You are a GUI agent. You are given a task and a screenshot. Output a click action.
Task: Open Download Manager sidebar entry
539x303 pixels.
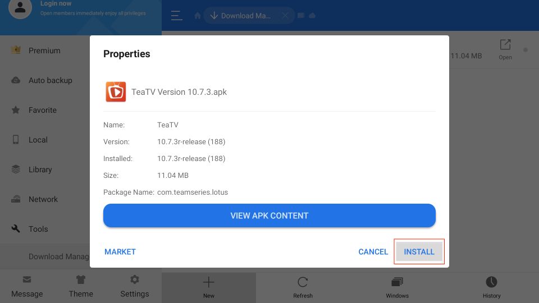pyautogui.click(x=45, y=256)
